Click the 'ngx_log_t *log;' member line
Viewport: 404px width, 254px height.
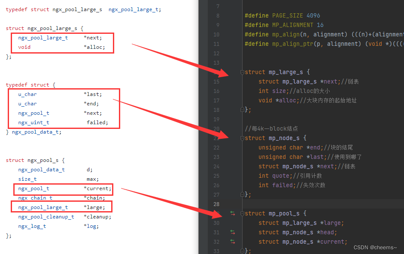pos(58,227)
